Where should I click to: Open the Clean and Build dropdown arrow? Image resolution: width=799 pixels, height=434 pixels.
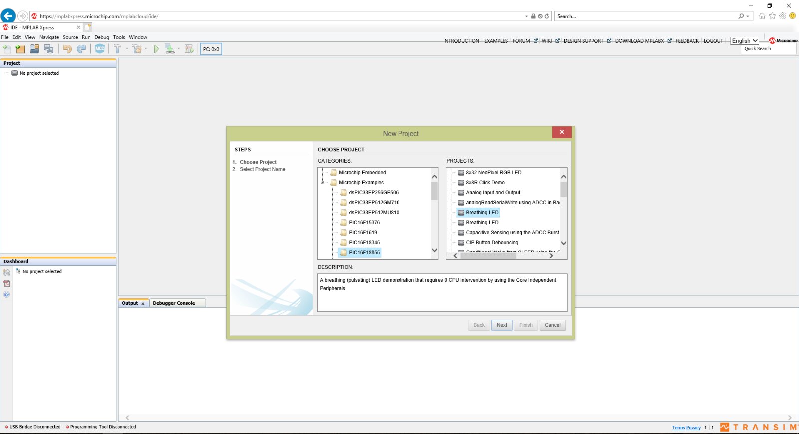tap(146, 49)
